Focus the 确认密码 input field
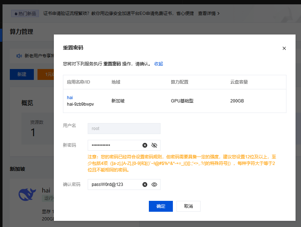The height and width of the screenshot is (227, 301). pos(124,185)
